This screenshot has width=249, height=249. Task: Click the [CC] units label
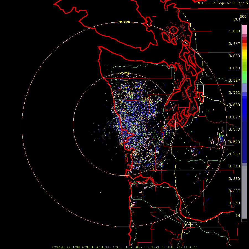236,19
